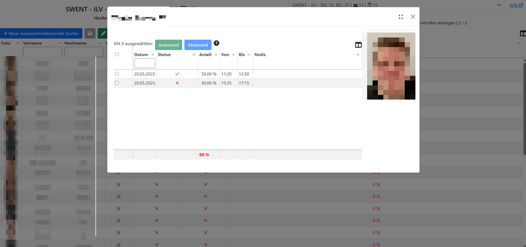Click the Datum filter input field
Screen dimensions: 526x247
point(145,63)
